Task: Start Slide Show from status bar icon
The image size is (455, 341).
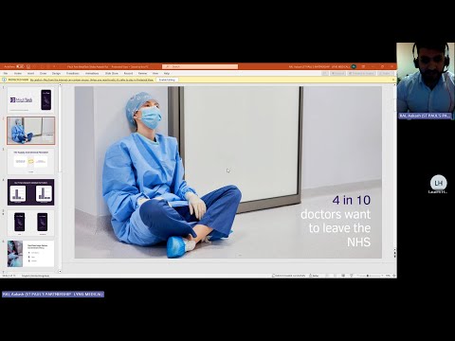Action: [x=351, y=276]
